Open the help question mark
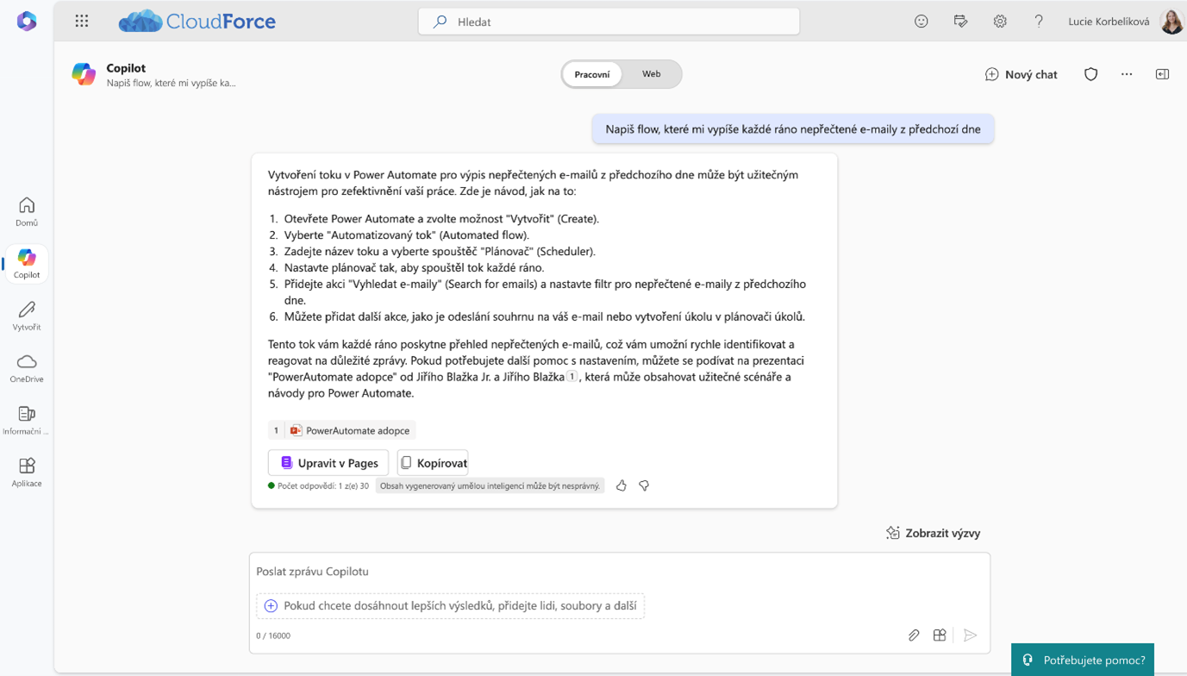The width and height of the screenshot is (1187, 676). pyautogui.click(x=1039, y=22)
